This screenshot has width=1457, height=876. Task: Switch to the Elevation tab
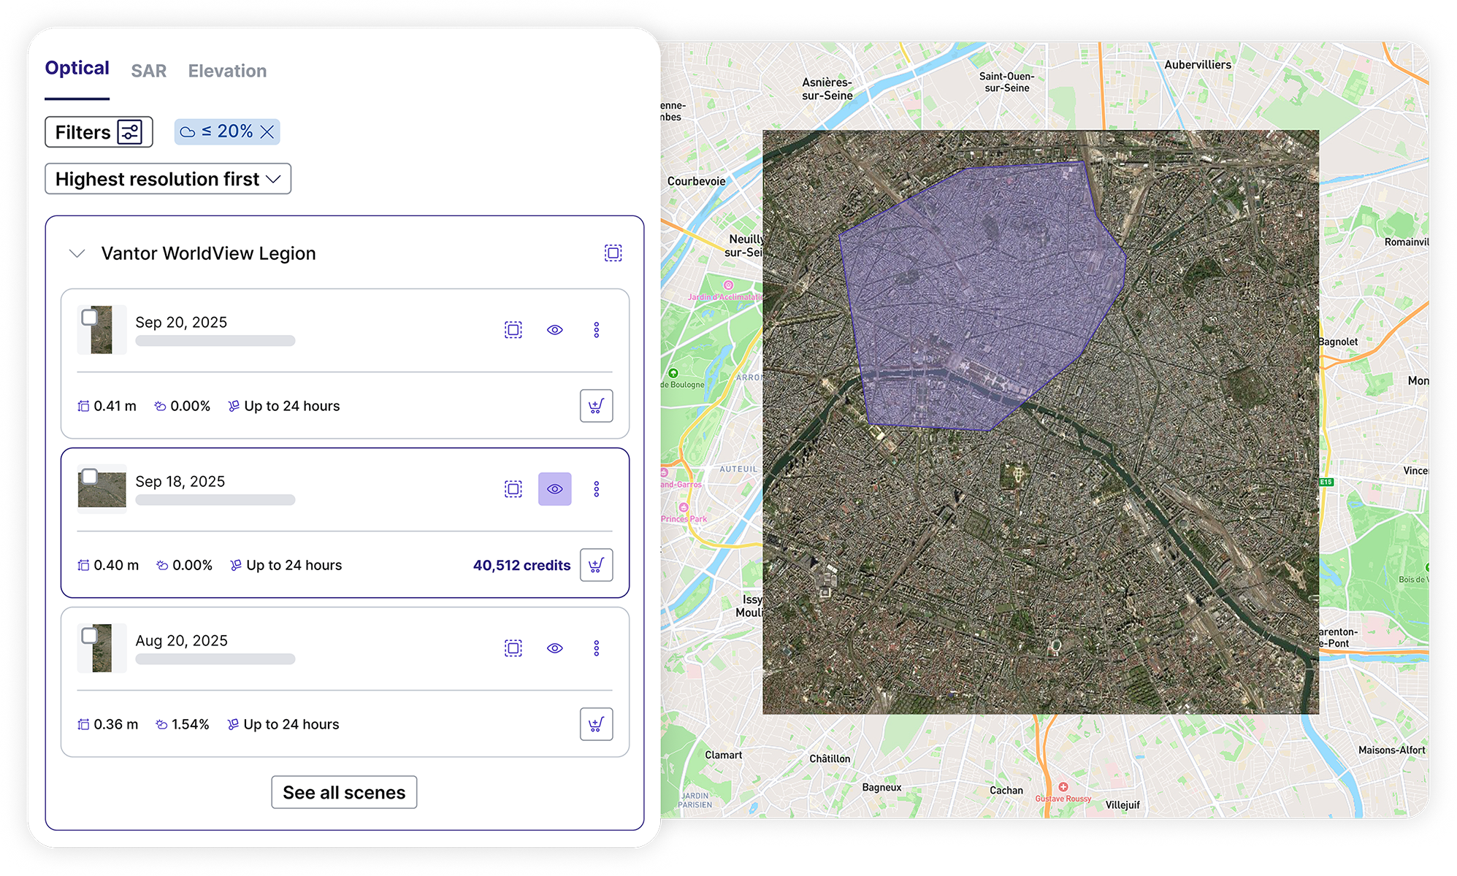[227, 71]
